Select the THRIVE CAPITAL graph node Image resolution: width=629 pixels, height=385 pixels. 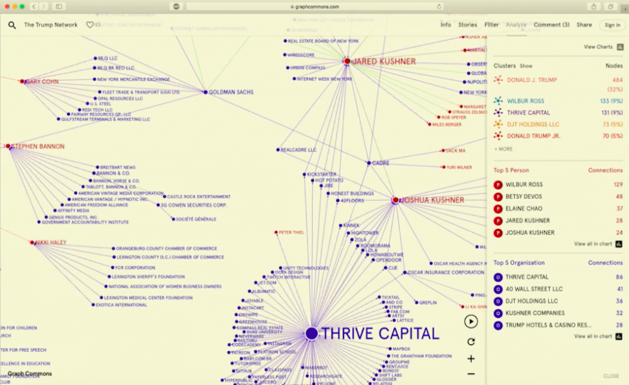coord(313,333)
